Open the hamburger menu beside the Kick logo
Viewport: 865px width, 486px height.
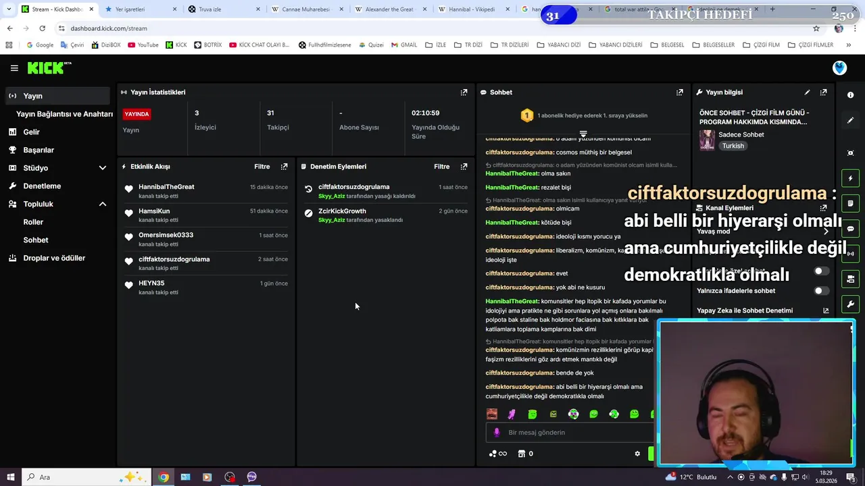tap(14, 68)
